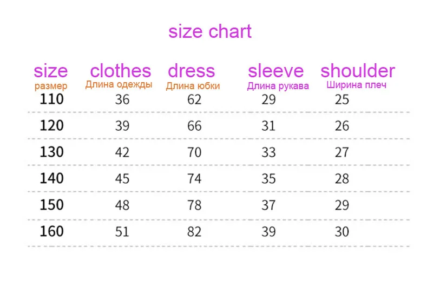Click shoulder width value 28

(x=342, y=179)
